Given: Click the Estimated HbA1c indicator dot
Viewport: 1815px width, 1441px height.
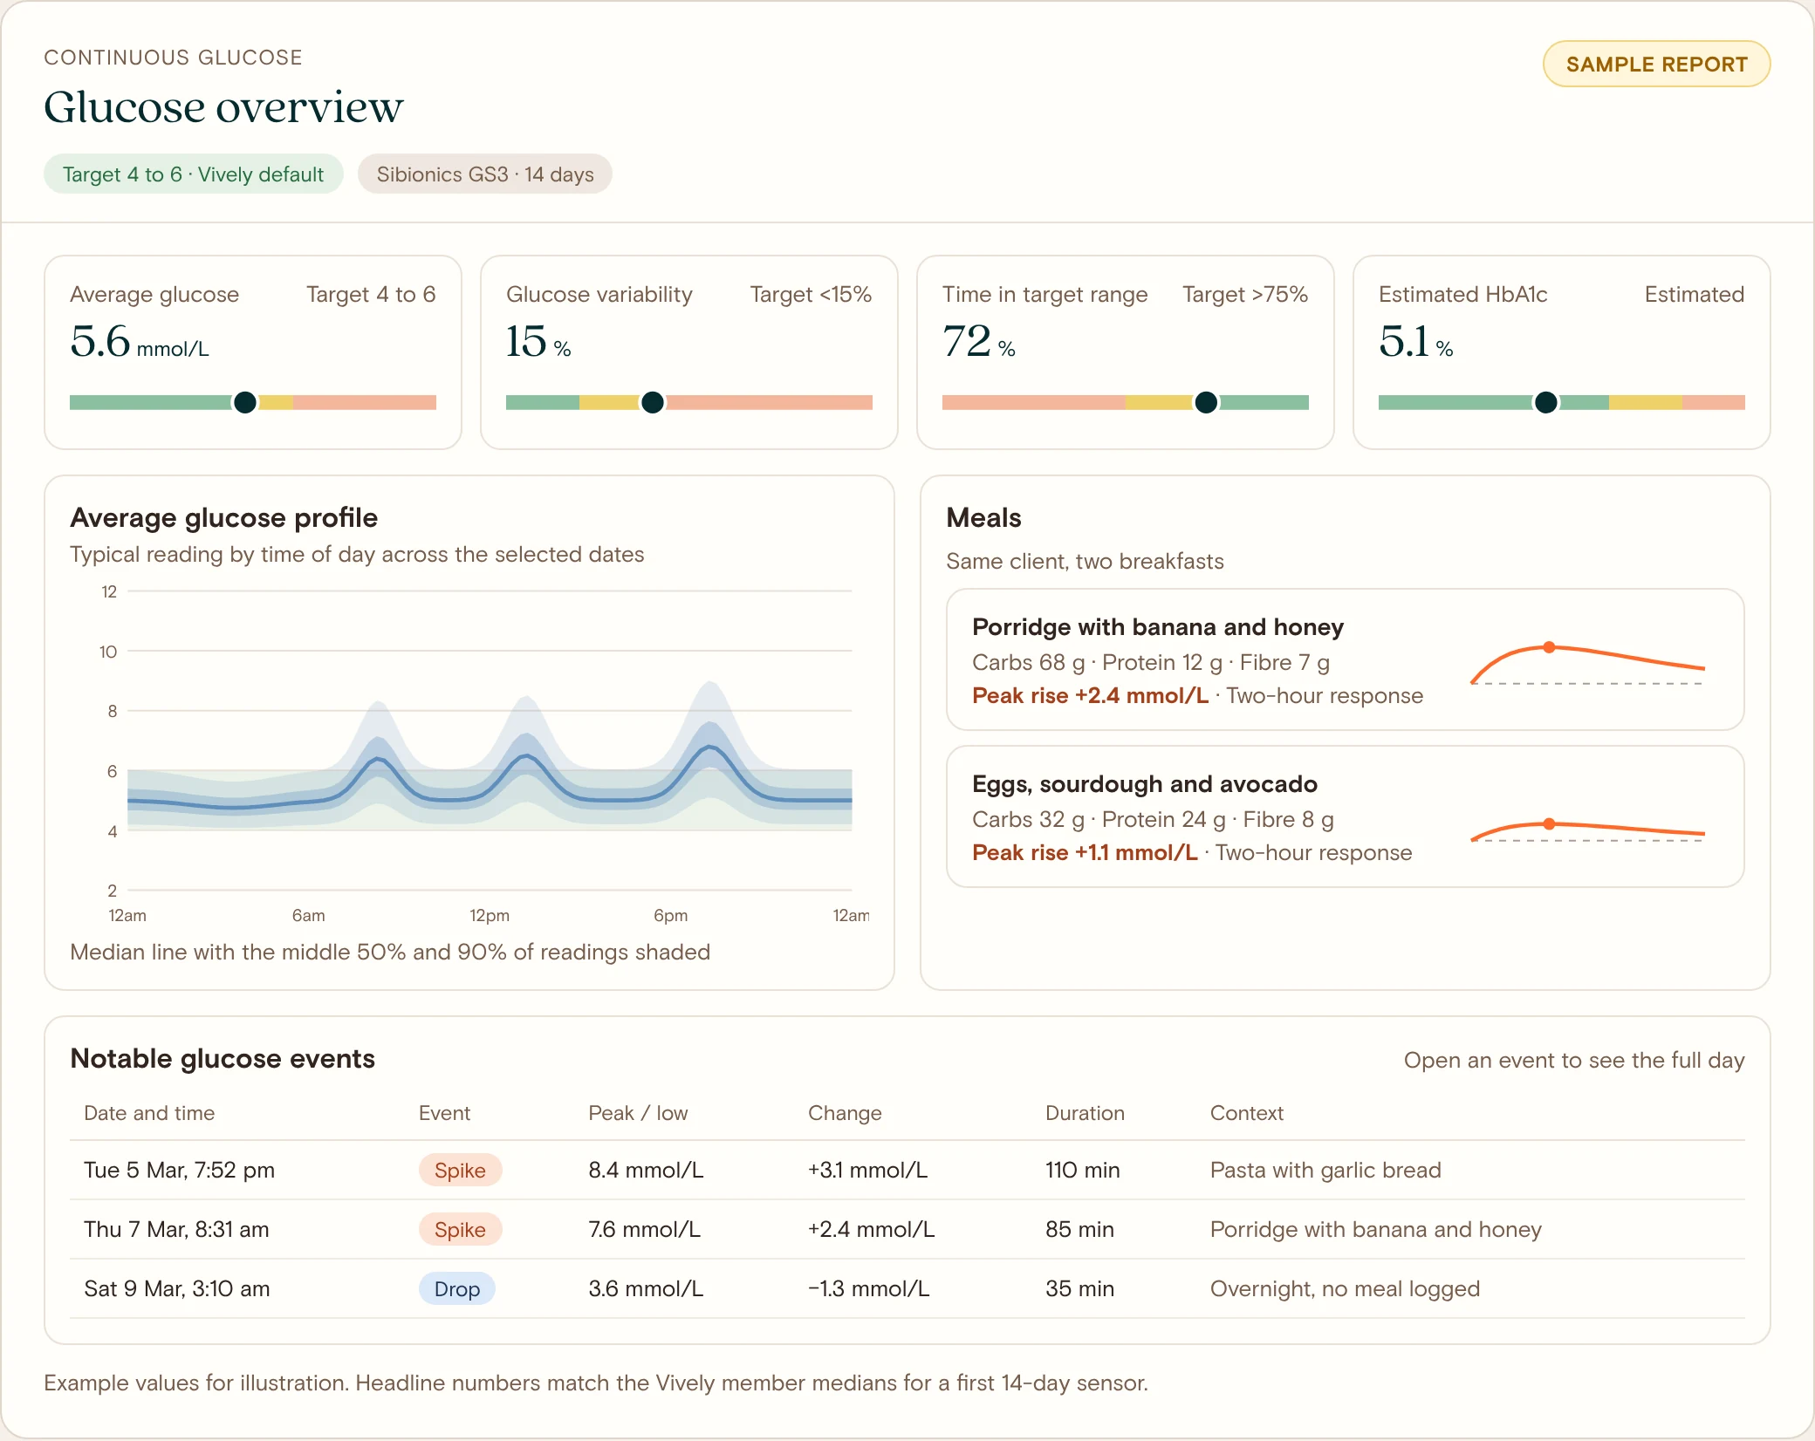Looking at the screenshot, I should pyautogui.click(x=1545, y=402).
